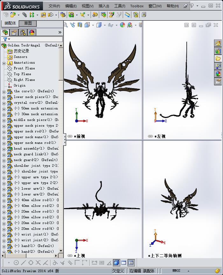The image size is (223, 275).
Task: Open the 编辑(E) menu
Action: (x=71, y=6)
